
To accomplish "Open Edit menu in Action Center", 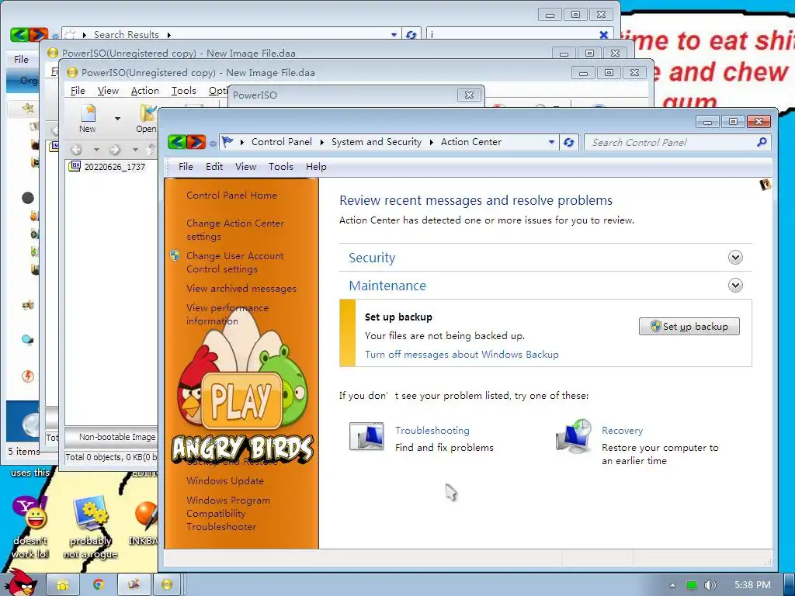I will (214, 166).
